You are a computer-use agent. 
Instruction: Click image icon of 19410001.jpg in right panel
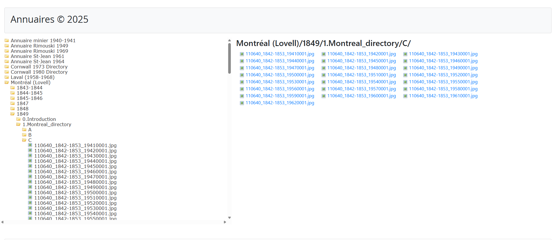point(242,54)
